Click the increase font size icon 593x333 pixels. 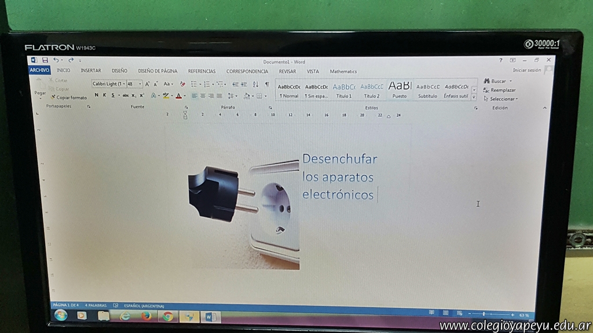click(x=148, y=84)
